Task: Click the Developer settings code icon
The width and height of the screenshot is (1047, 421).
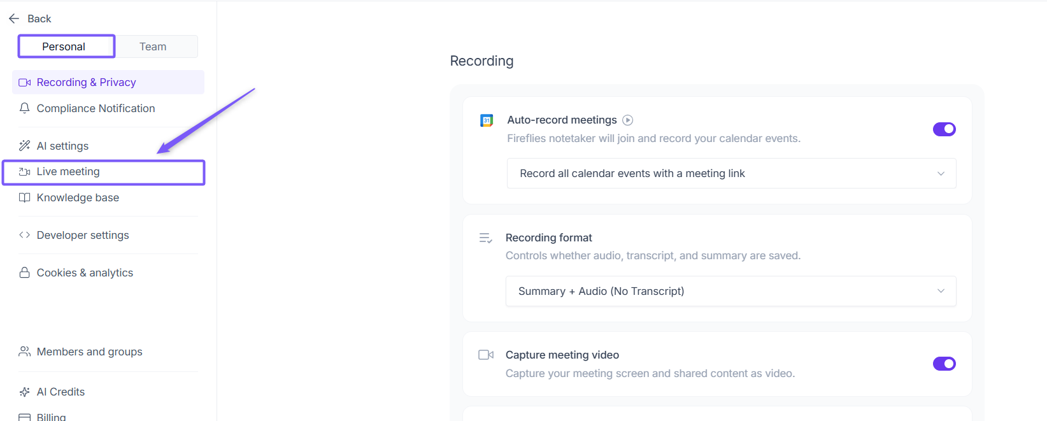Action: click(x=25, y=235)
